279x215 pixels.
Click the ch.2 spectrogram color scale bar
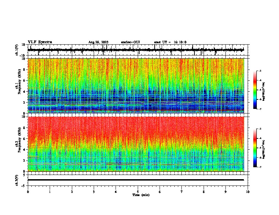pos(255,148)
